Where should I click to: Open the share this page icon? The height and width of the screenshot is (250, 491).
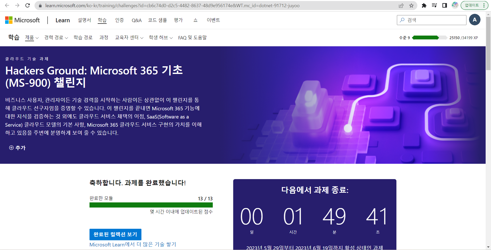[x=401, y=5]
